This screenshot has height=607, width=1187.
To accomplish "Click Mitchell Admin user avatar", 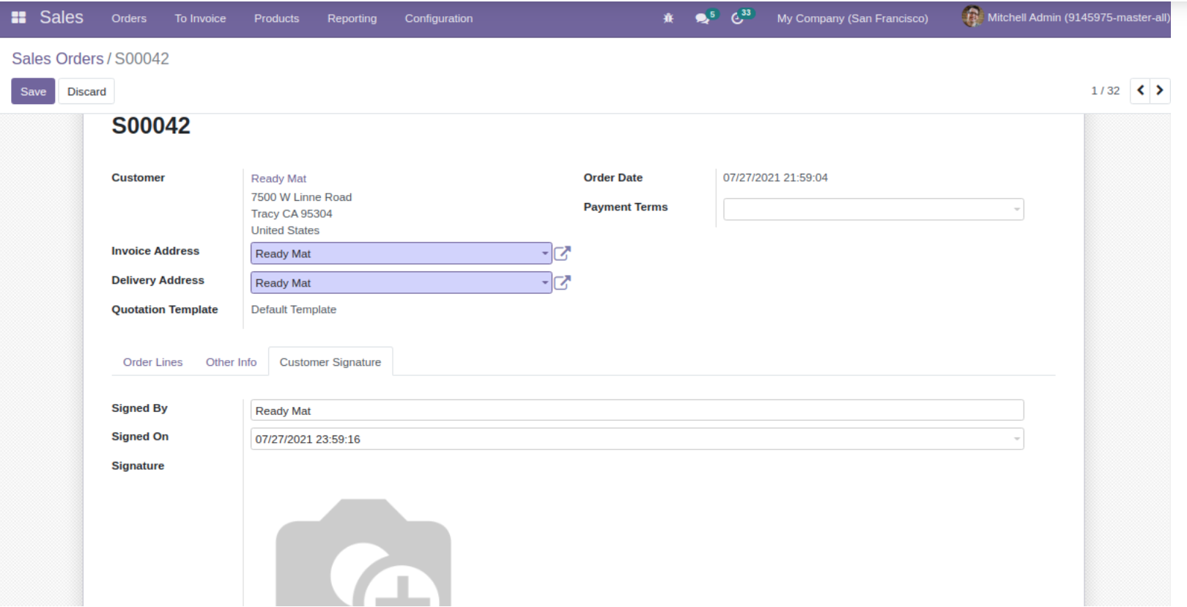I will pyautogui.click(x=972, y=17).
